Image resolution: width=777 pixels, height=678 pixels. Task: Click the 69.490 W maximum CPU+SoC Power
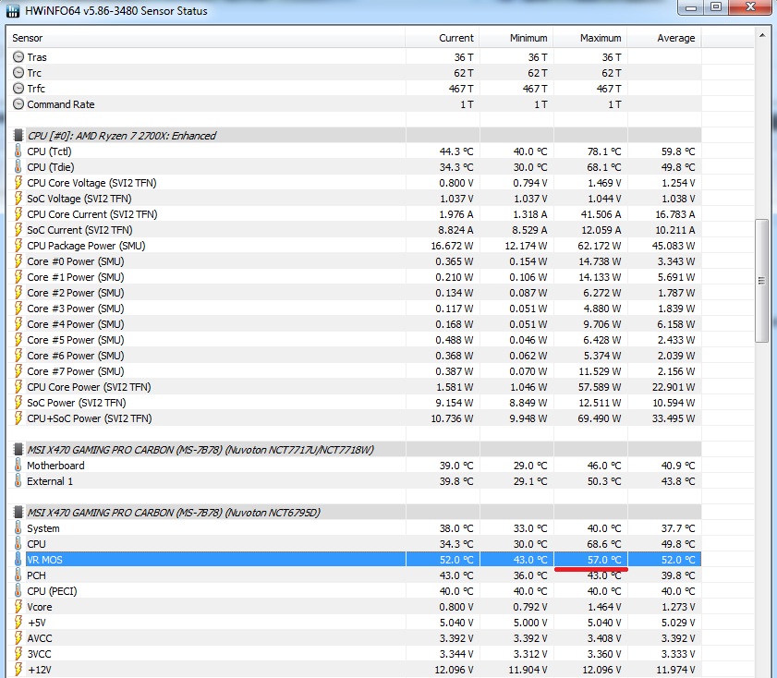600,418
